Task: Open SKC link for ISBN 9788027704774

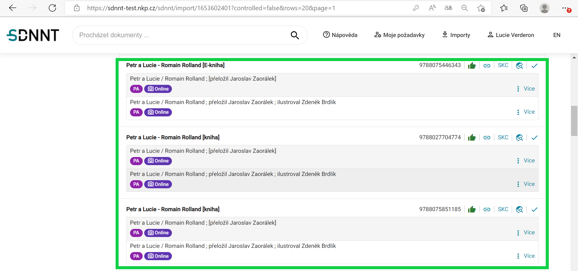Action: 503,137
